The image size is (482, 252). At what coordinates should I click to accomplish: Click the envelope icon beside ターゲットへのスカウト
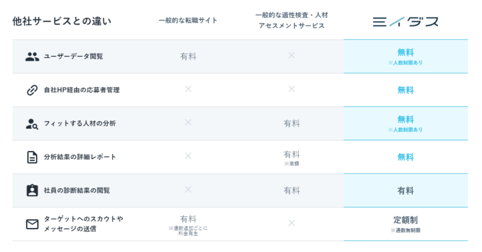point(32,224)
